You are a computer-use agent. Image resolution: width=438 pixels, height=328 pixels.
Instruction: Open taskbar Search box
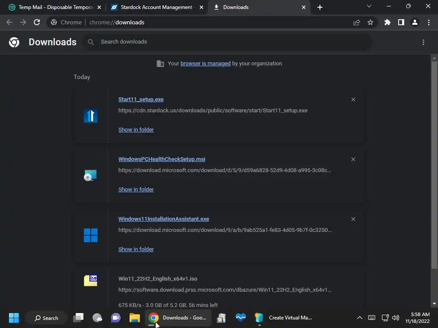point(46,318)
